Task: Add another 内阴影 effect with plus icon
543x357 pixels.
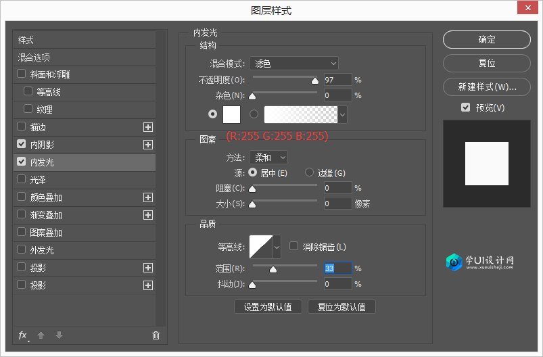Action: (148, 145)
